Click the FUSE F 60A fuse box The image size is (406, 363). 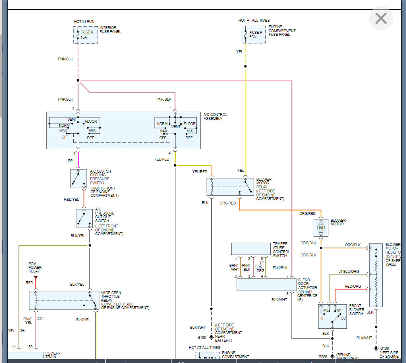pyautogui.click(x=253, y=35)
